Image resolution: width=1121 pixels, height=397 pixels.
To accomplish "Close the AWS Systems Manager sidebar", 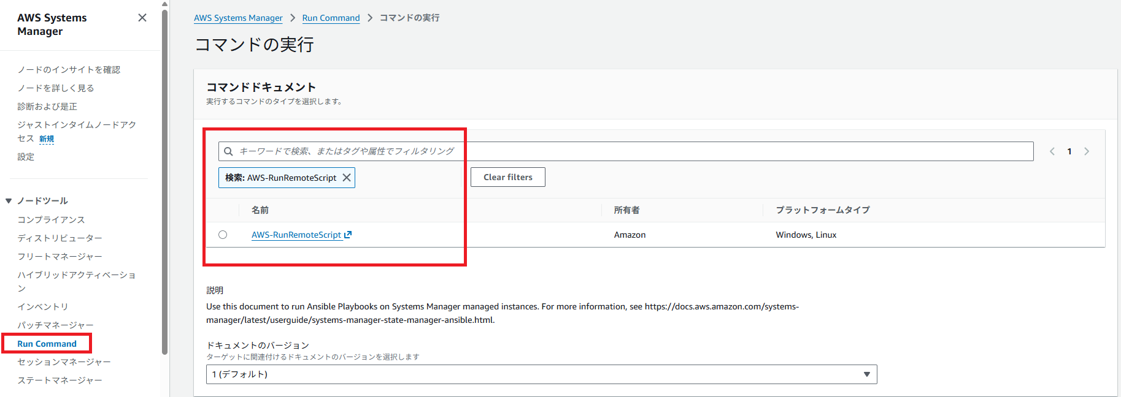I will tap(142, 18).
